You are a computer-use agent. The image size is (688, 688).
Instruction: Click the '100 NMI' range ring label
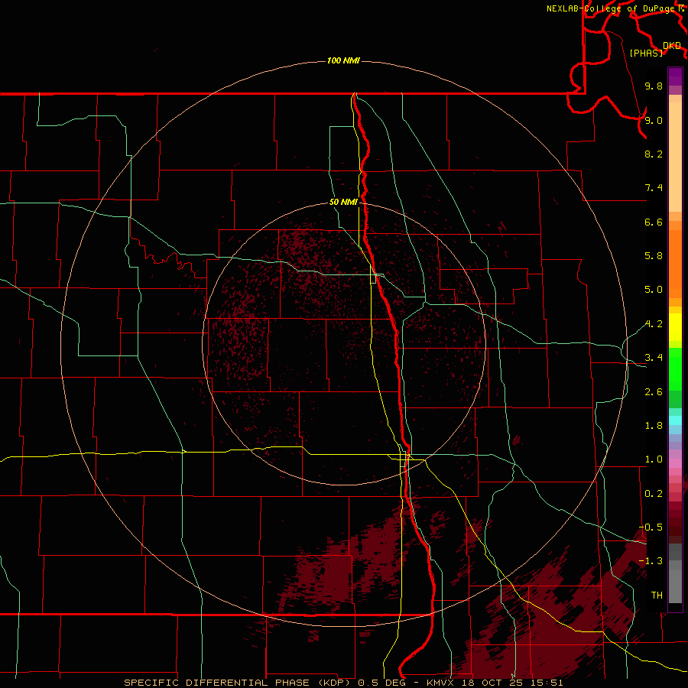(x=343, y=60)
